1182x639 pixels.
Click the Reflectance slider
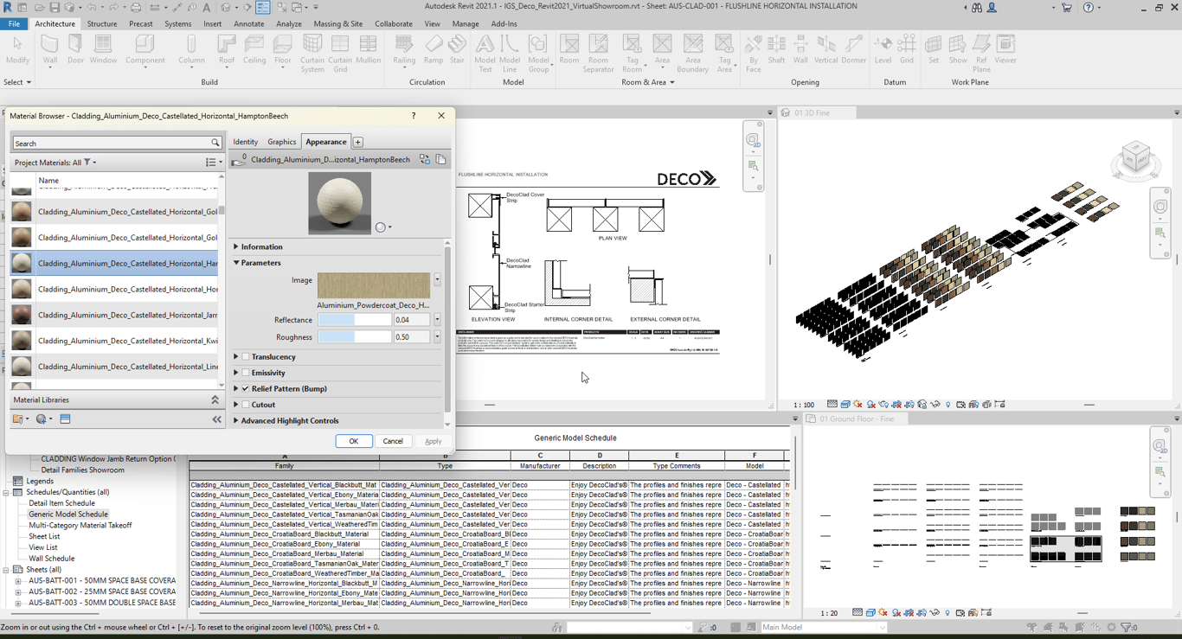[x=355, y=320]
